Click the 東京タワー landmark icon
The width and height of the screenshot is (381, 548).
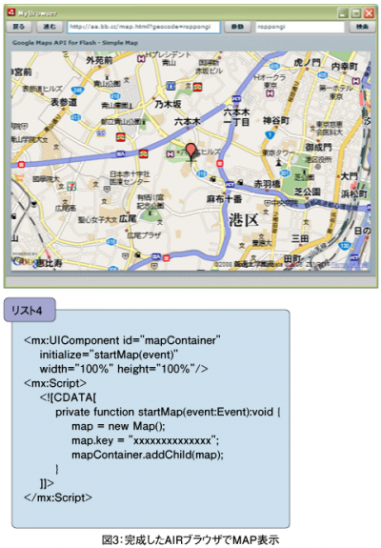(x=278, y=163)
